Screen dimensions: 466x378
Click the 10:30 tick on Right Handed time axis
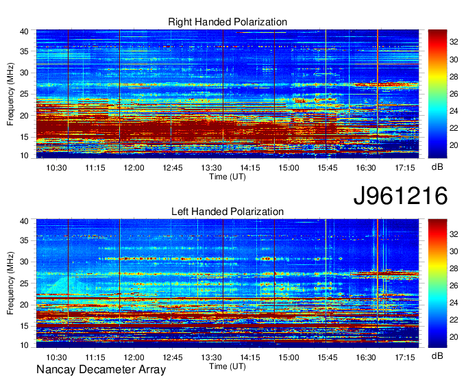pyautogui.click(x=56, y=168)
